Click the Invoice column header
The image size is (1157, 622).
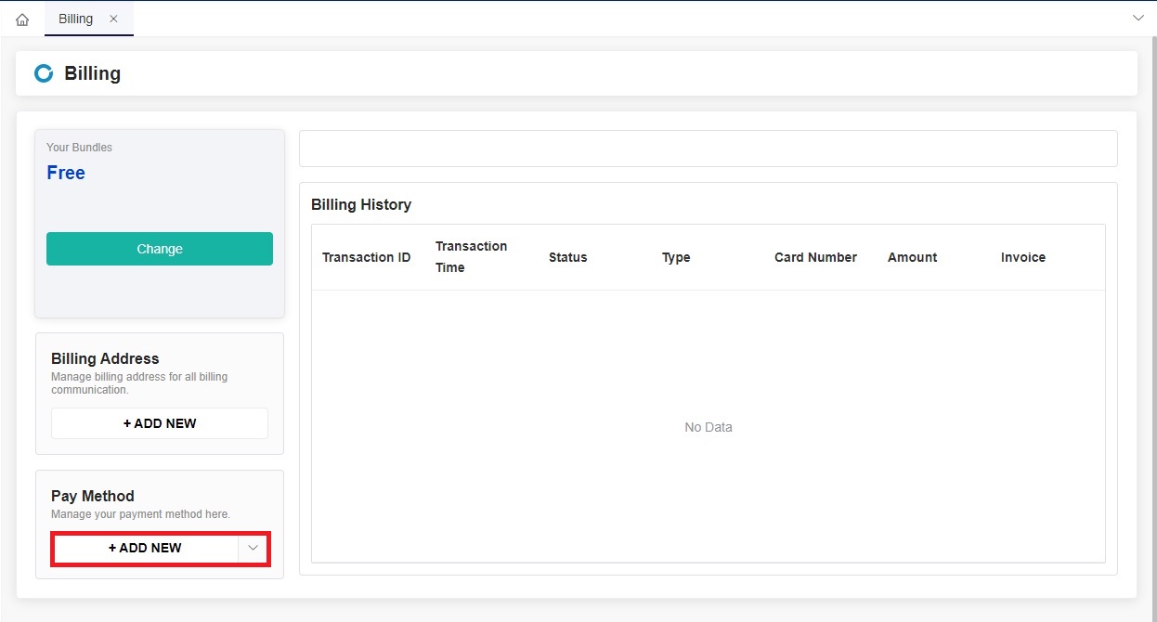click(1023, 257)
